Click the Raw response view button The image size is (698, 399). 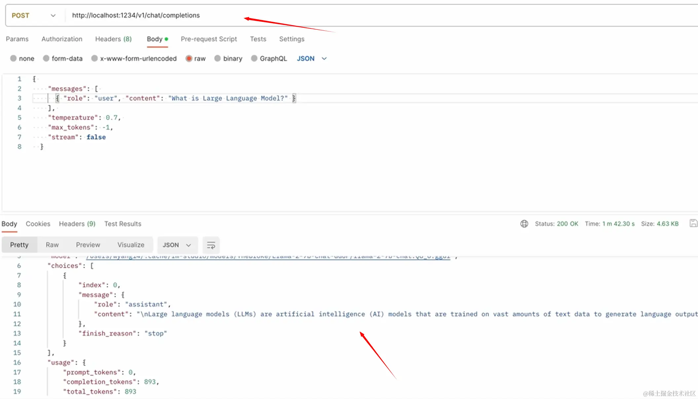click(52, 245)
